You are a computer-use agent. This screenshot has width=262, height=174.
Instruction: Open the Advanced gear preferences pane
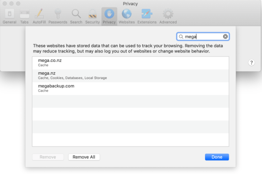[168, 16]
